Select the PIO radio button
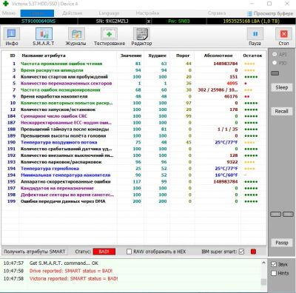This screenshot has width=296, height=293. tap(275, 63)
